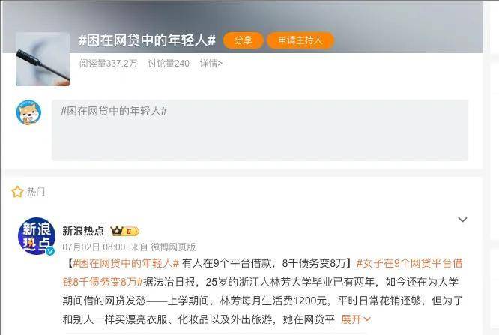Open the #困在网贷中的年轻人# hashtag in post
The image size is (499, 335).
[x=126, y=263]
